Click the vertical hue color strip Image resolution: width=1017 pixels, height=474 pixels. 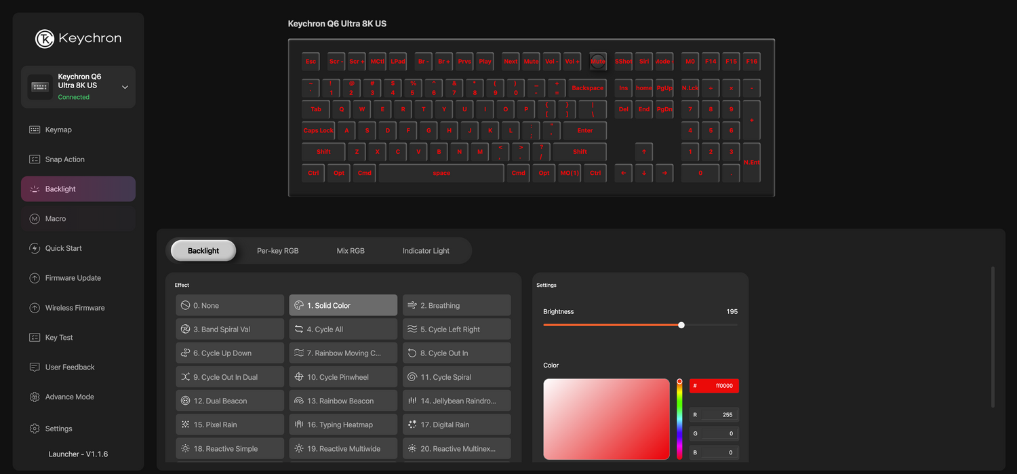679,420
